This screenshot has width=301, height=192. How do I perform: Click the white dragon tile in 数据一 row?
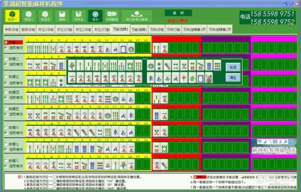point(123,48)
